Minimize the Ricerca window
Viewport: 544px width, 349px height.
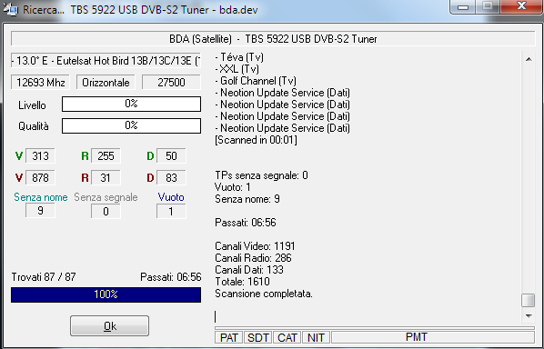click(x=463, y=6)
